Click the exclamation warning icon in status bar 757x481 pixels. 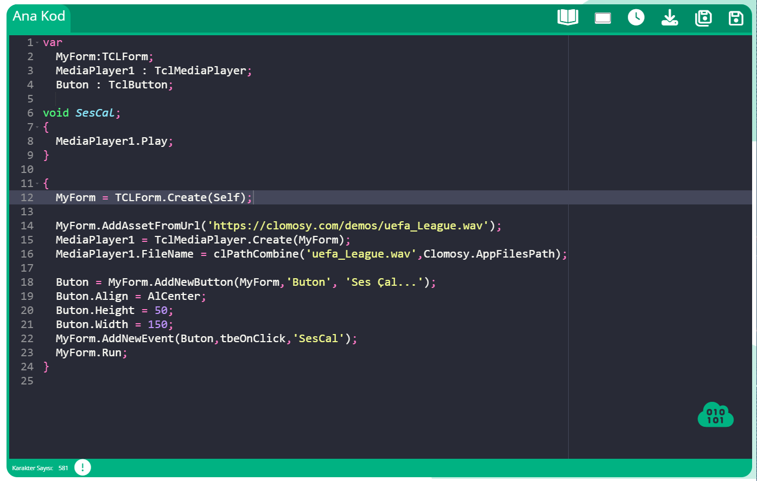click(82, 467)
